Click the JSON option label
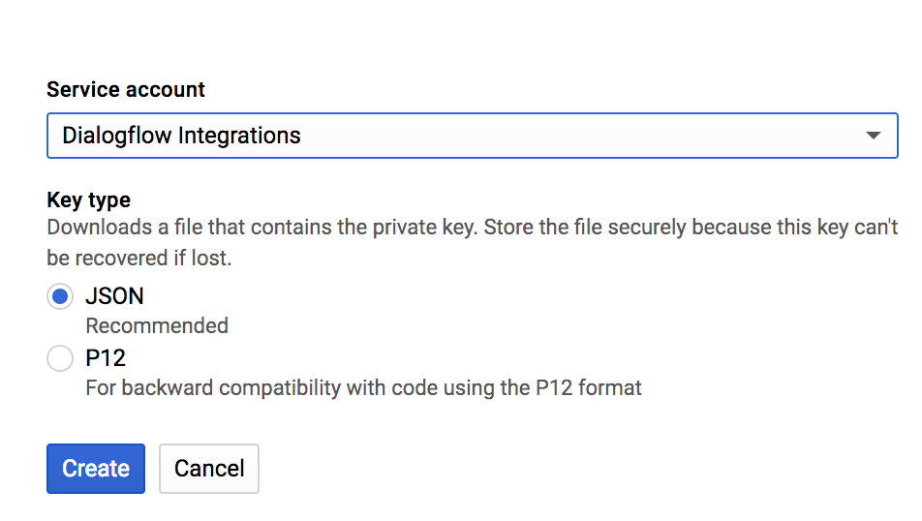 (114, 296)
